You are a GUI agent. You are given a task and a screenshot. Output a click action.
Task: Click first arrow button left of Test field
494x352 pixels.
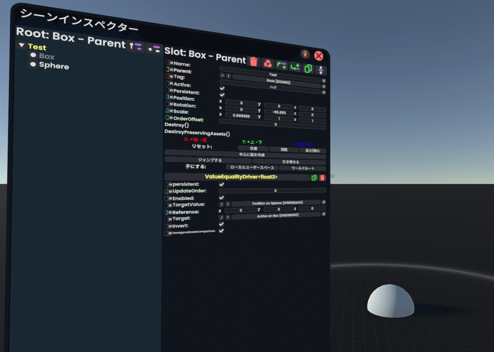coord(222,76)
